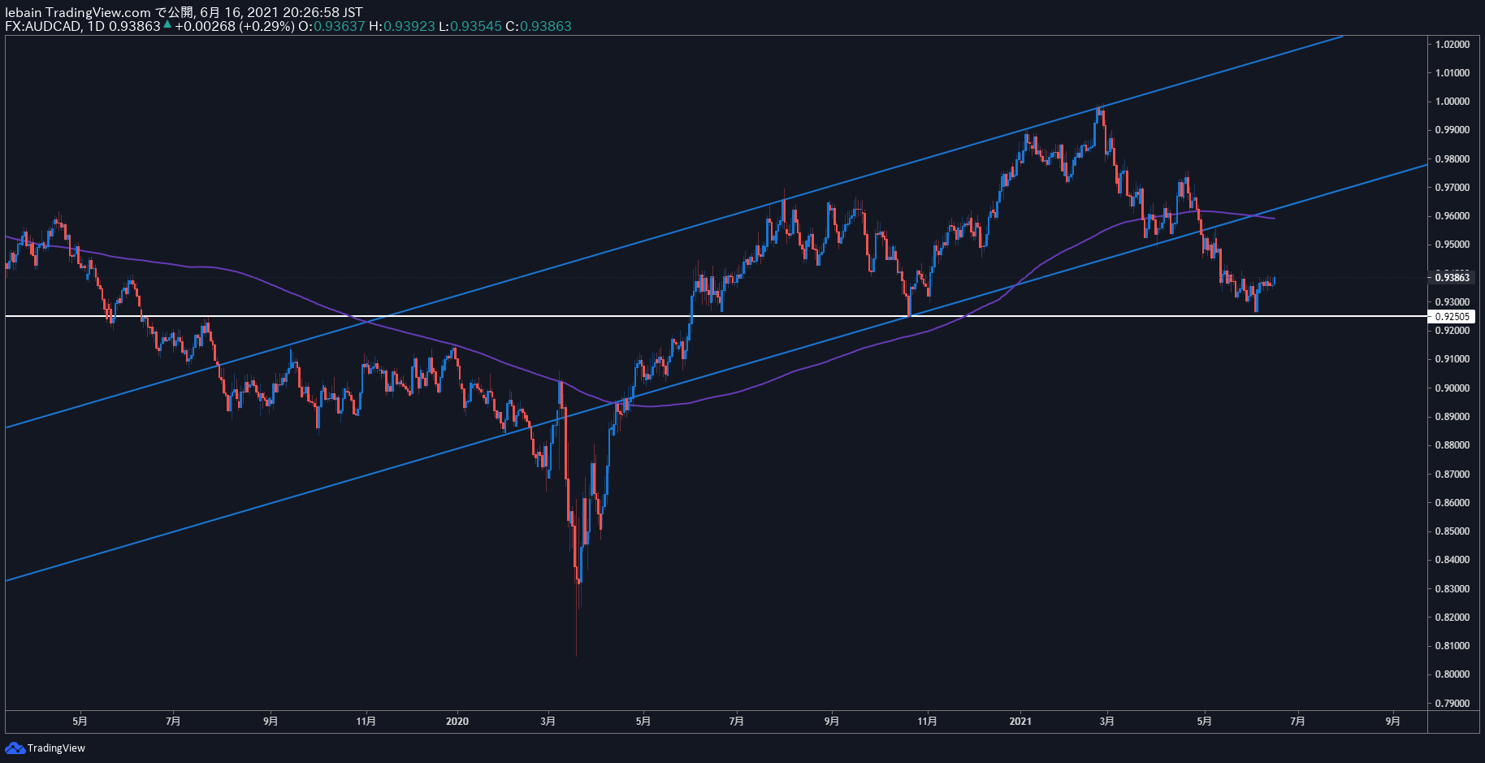
Task: Click price axis label '0.97000'
Action: click(x=1453, y=187)
